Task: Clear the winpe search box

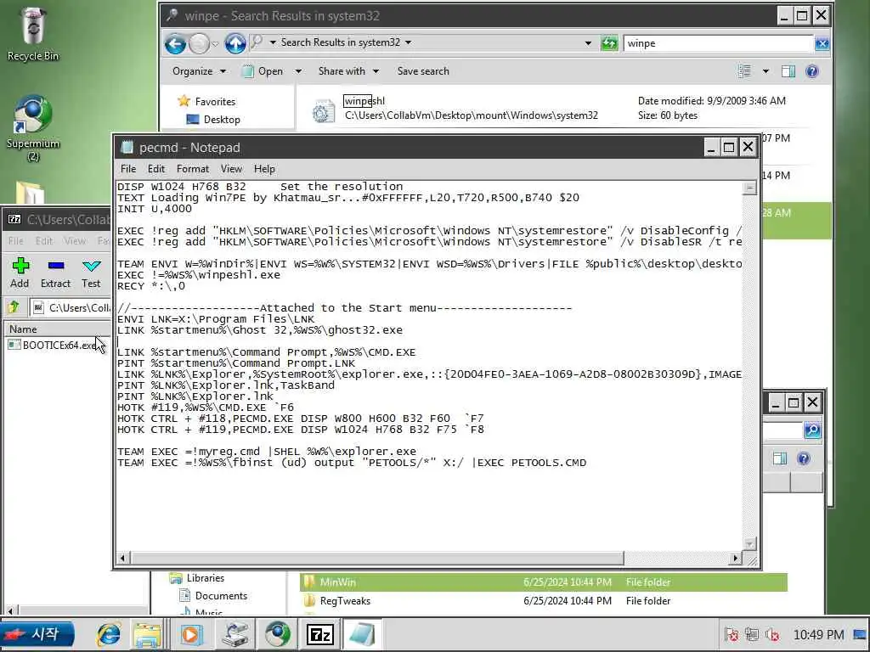Action: click(x=822, y=43)
